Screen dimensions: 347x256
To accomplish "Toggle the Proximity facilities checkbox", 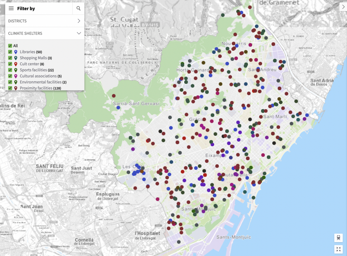I will 10,88.
